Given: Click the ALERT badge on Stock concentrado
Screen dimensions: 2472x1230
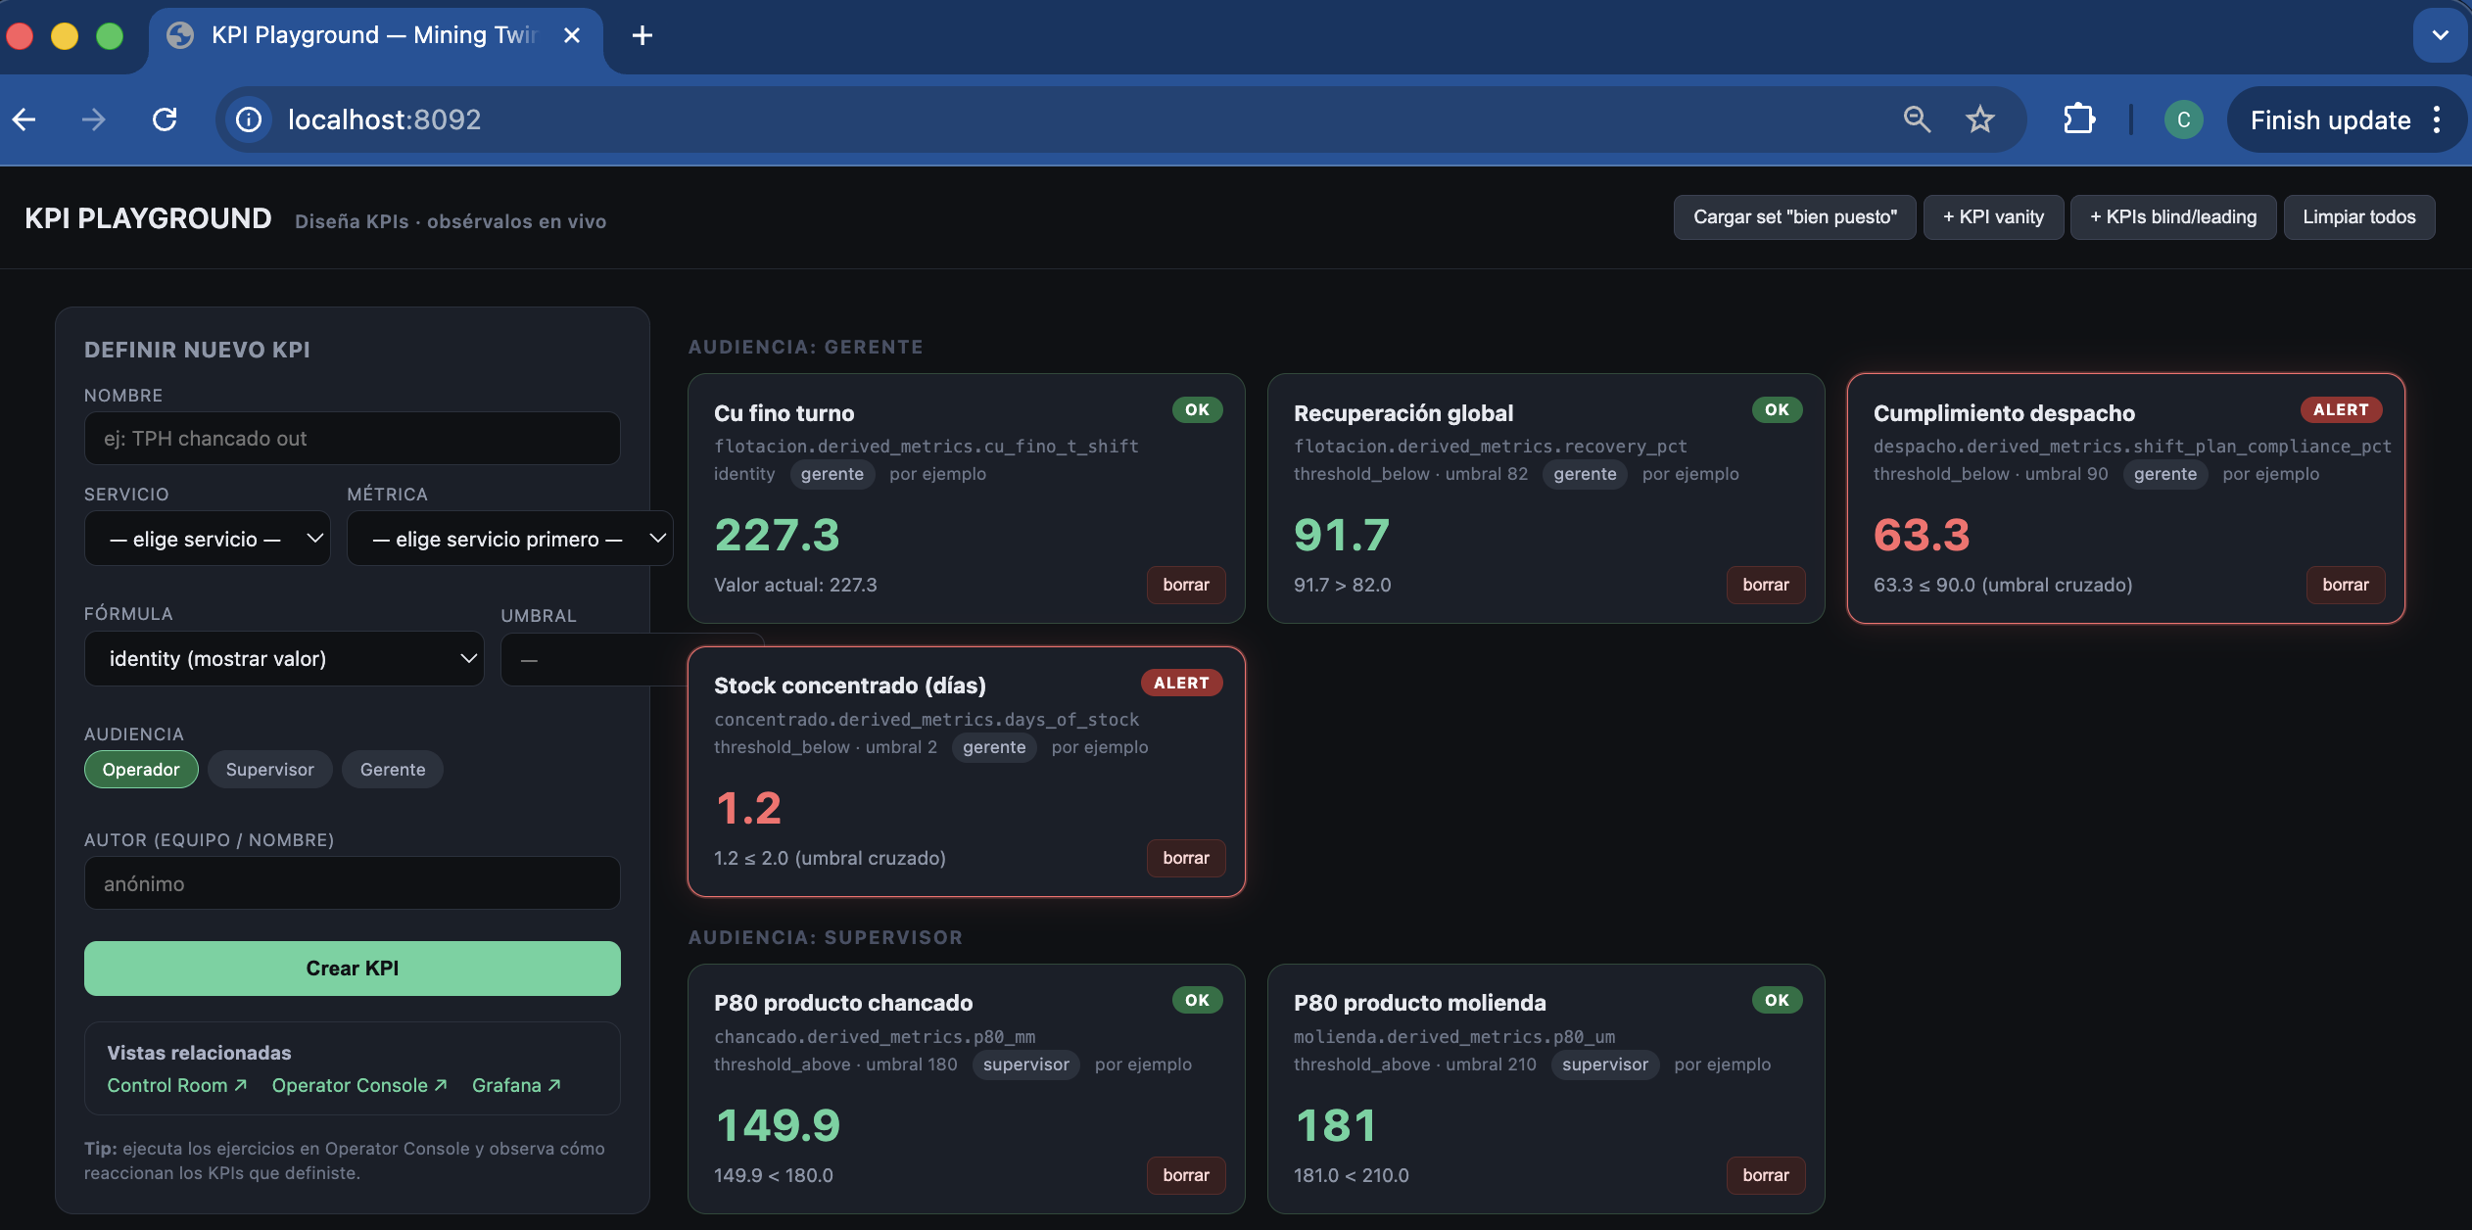Looking at the screenshot, I should pyautogui.click(x=1181, y=684).
